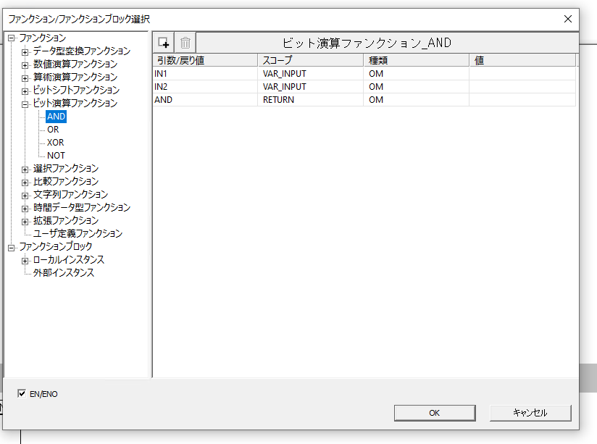Close the function selection dialog

coord(567,20)
